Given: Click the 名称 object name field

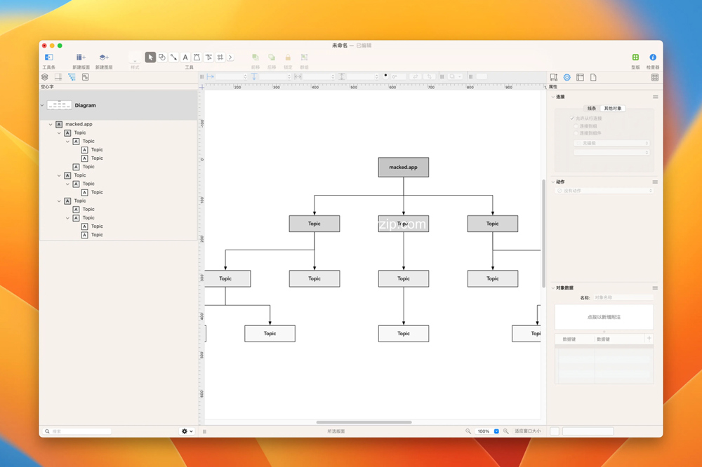Looking at the screenshot, I should coord(623,297).
